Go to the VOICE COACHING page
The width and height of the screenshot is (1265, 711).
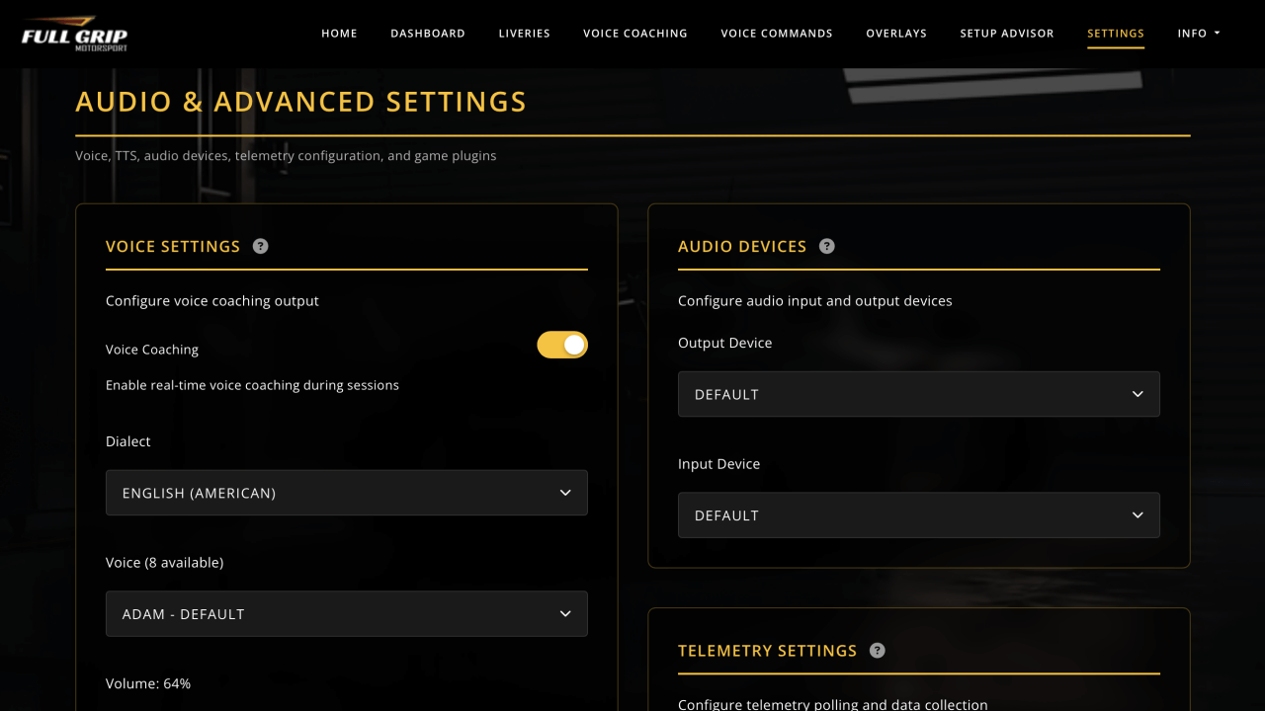tap(635, 33)
